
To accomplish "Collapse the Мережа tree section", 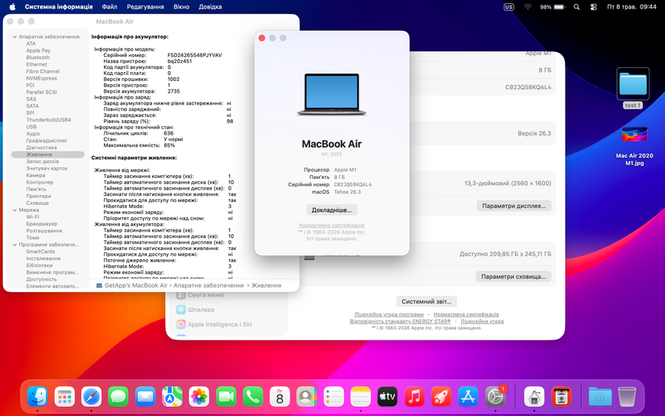I will pyautogui.click(x=15, y=210).
